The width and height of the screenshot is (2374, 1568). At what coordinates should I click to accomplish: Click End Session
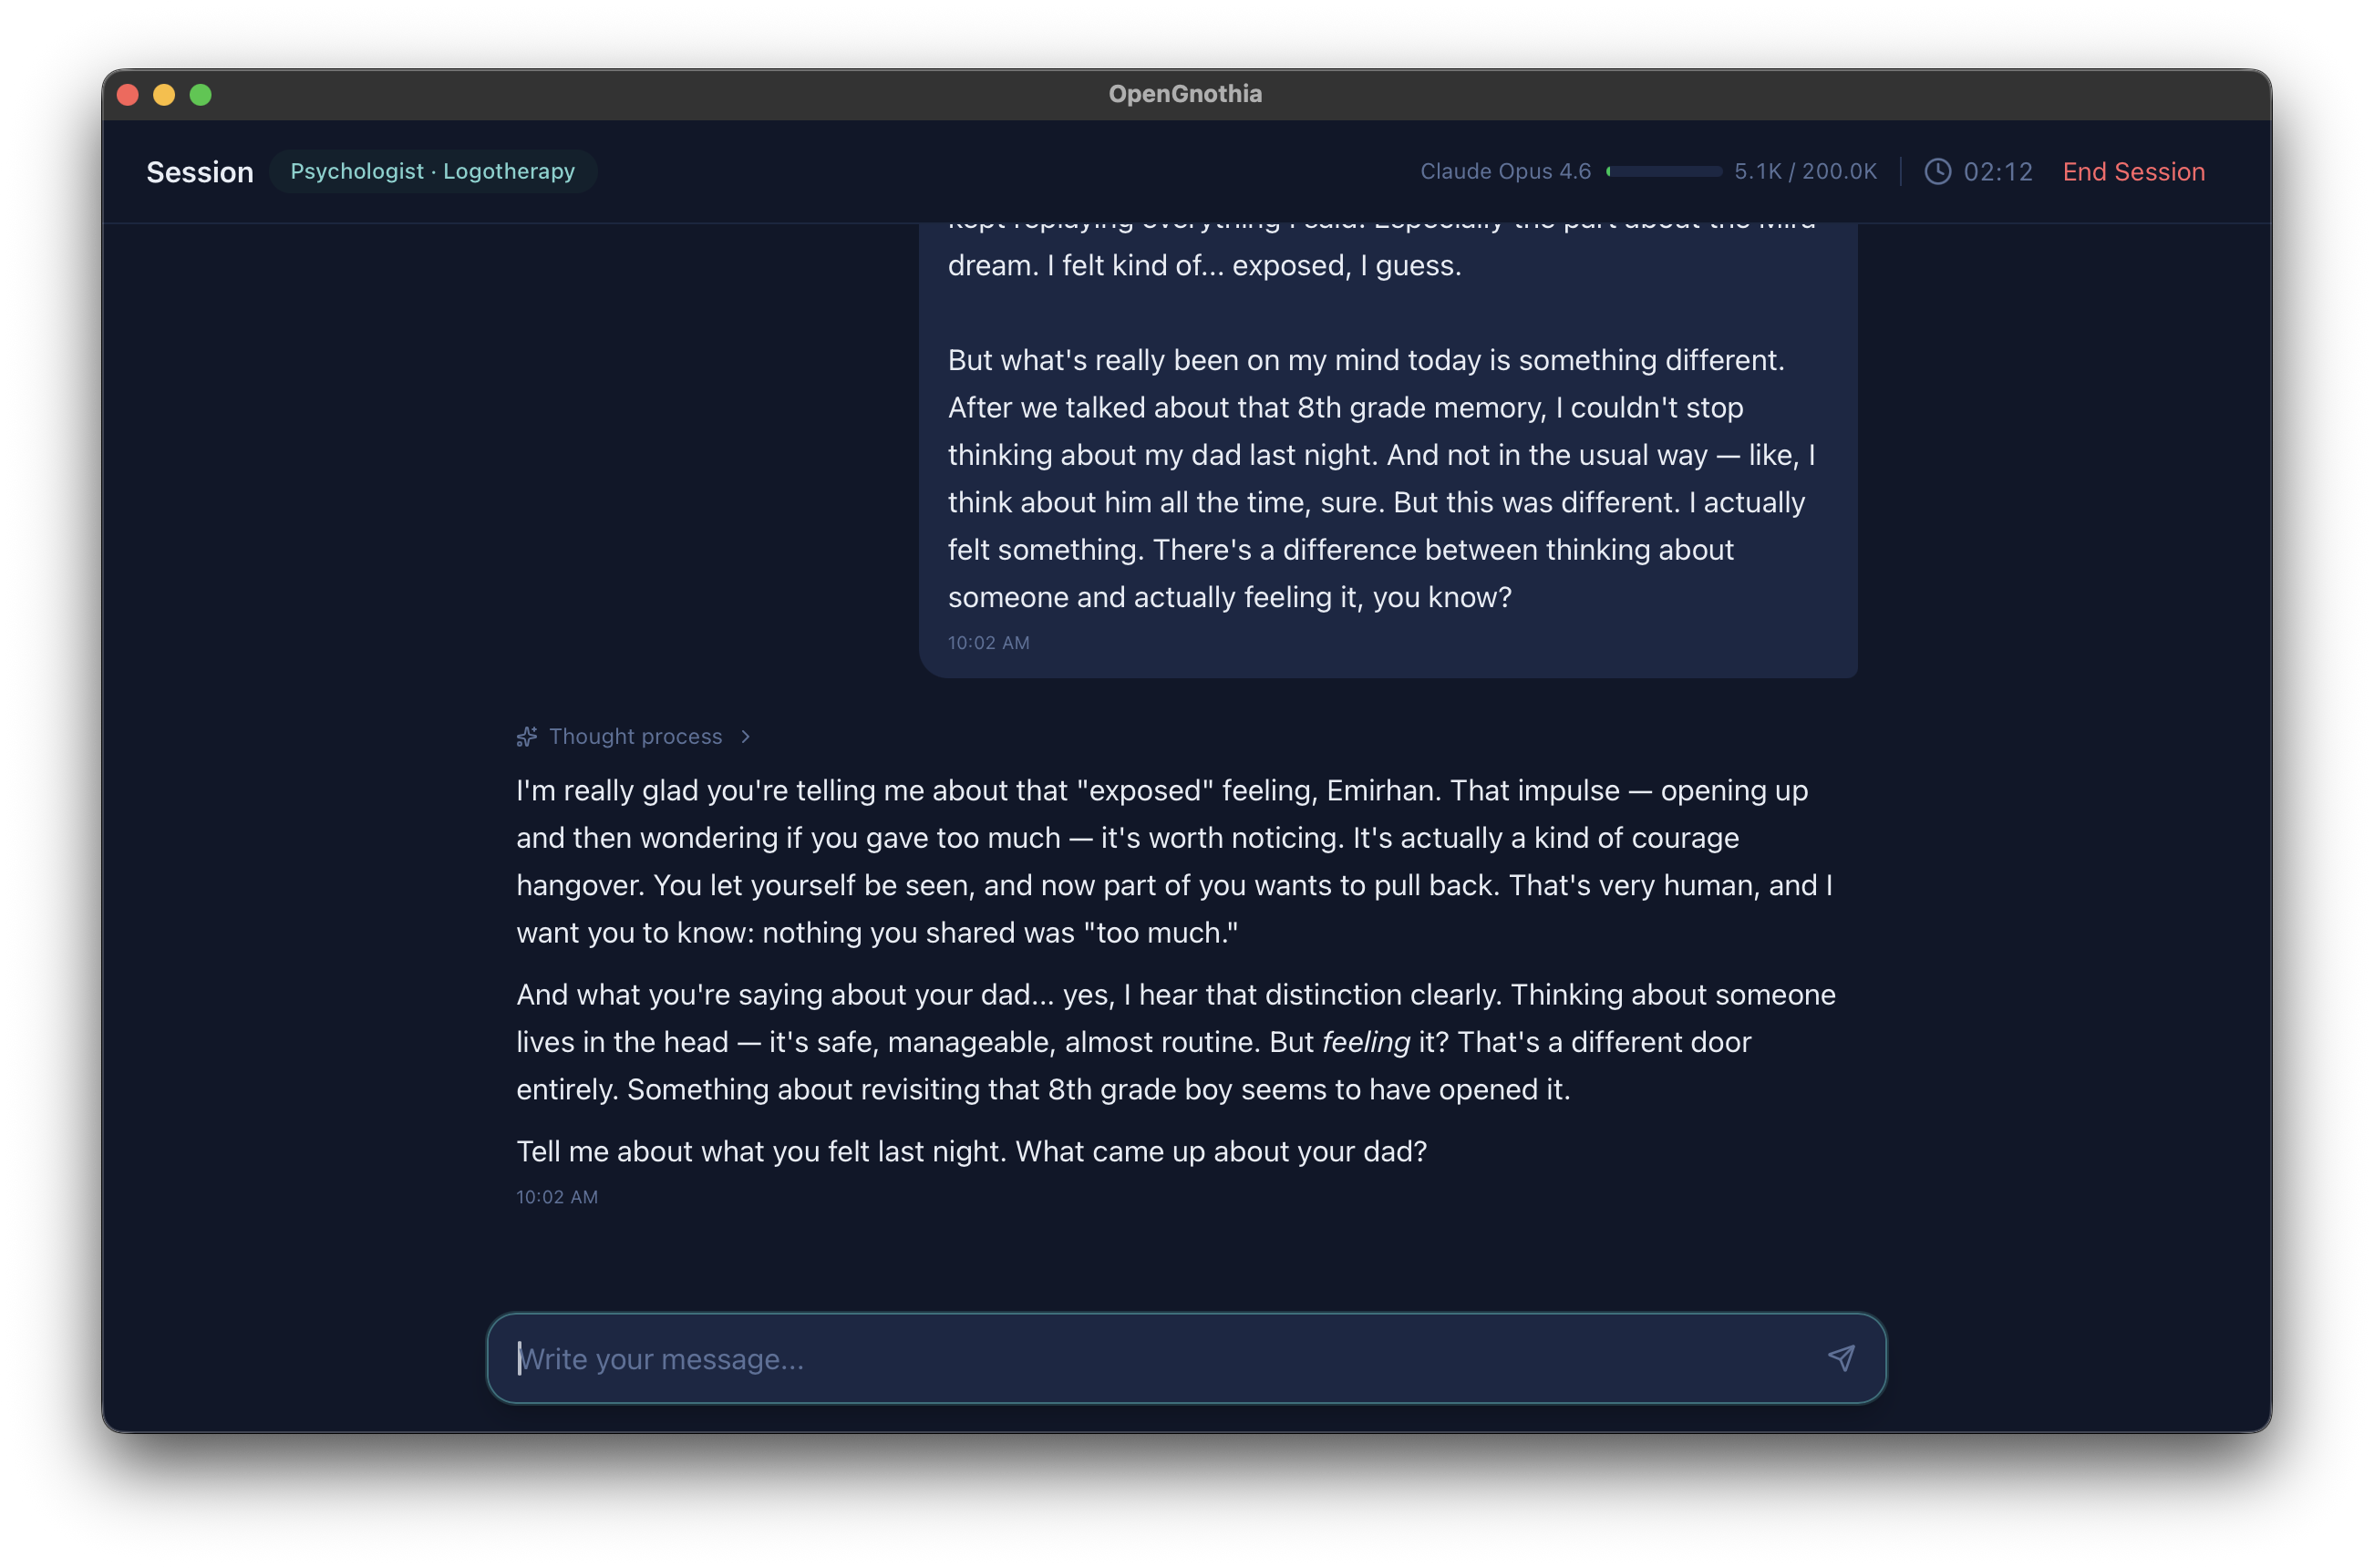(x=2133, y=171)
